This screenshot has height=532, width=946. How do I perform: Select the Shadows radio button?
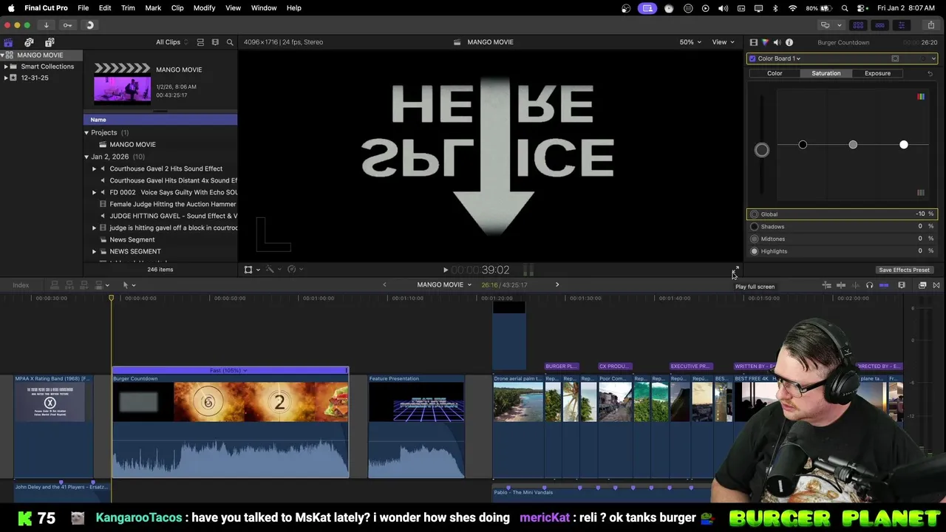(754, 227)
